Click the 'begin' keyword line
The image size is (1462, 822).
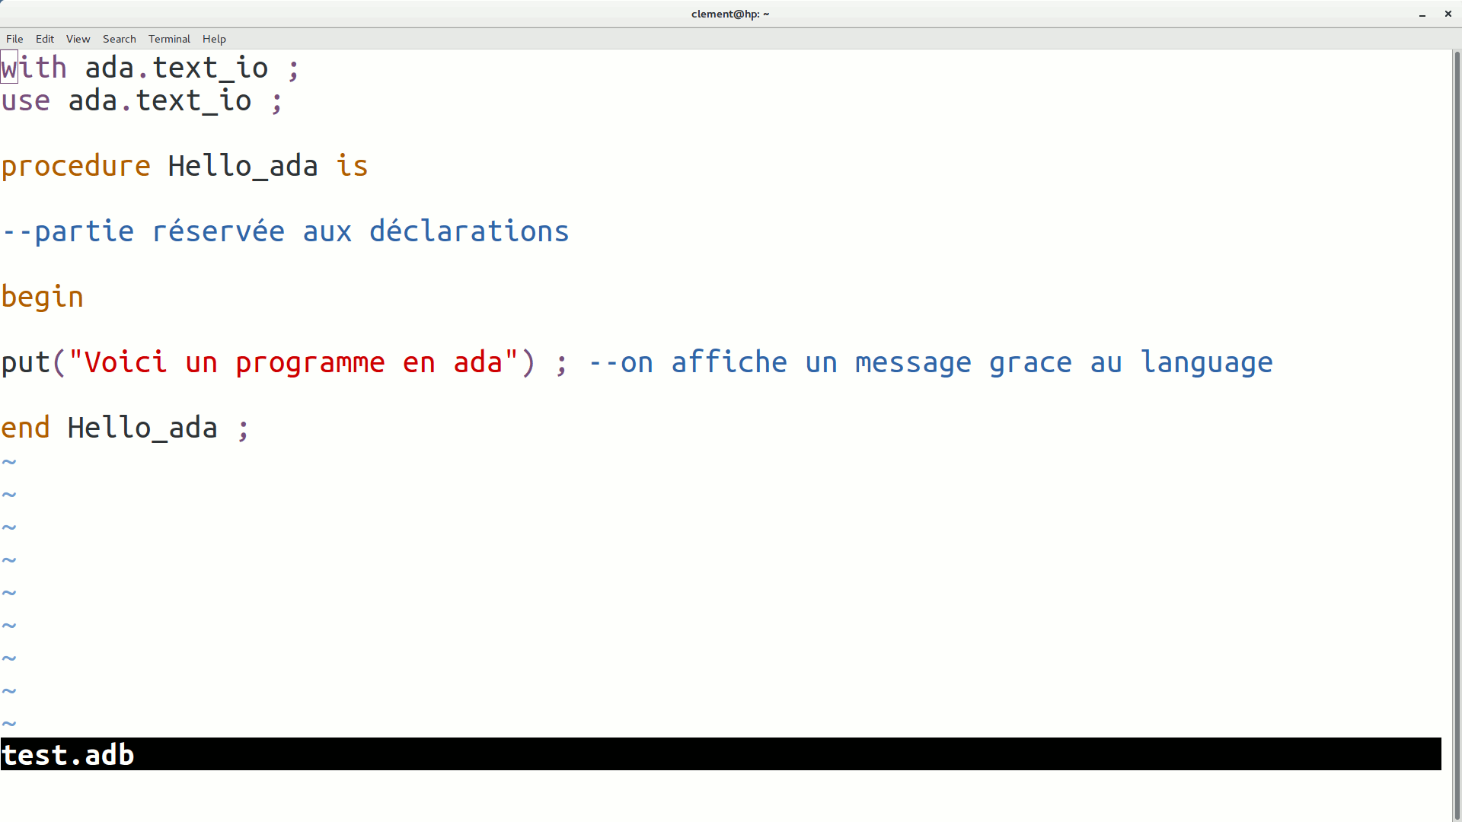click(x=43, y=297)
